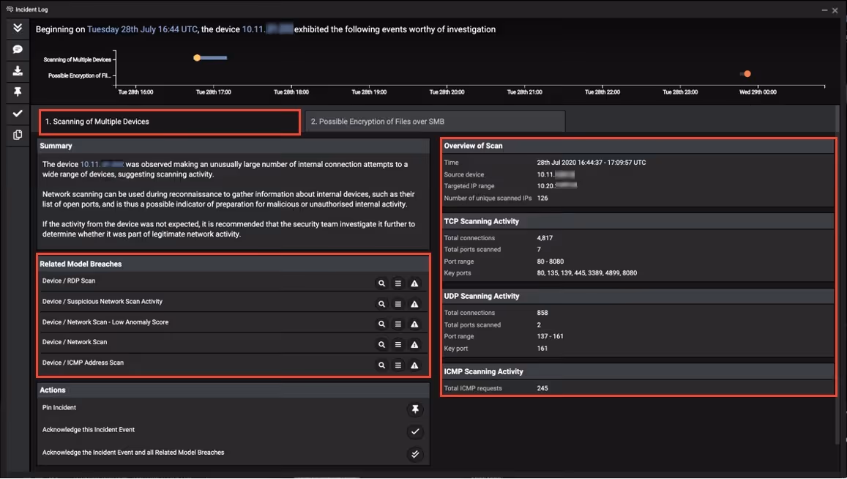
Task: Switch to Possible Encryption of Files over SMB tab
Action: point(435,122)
